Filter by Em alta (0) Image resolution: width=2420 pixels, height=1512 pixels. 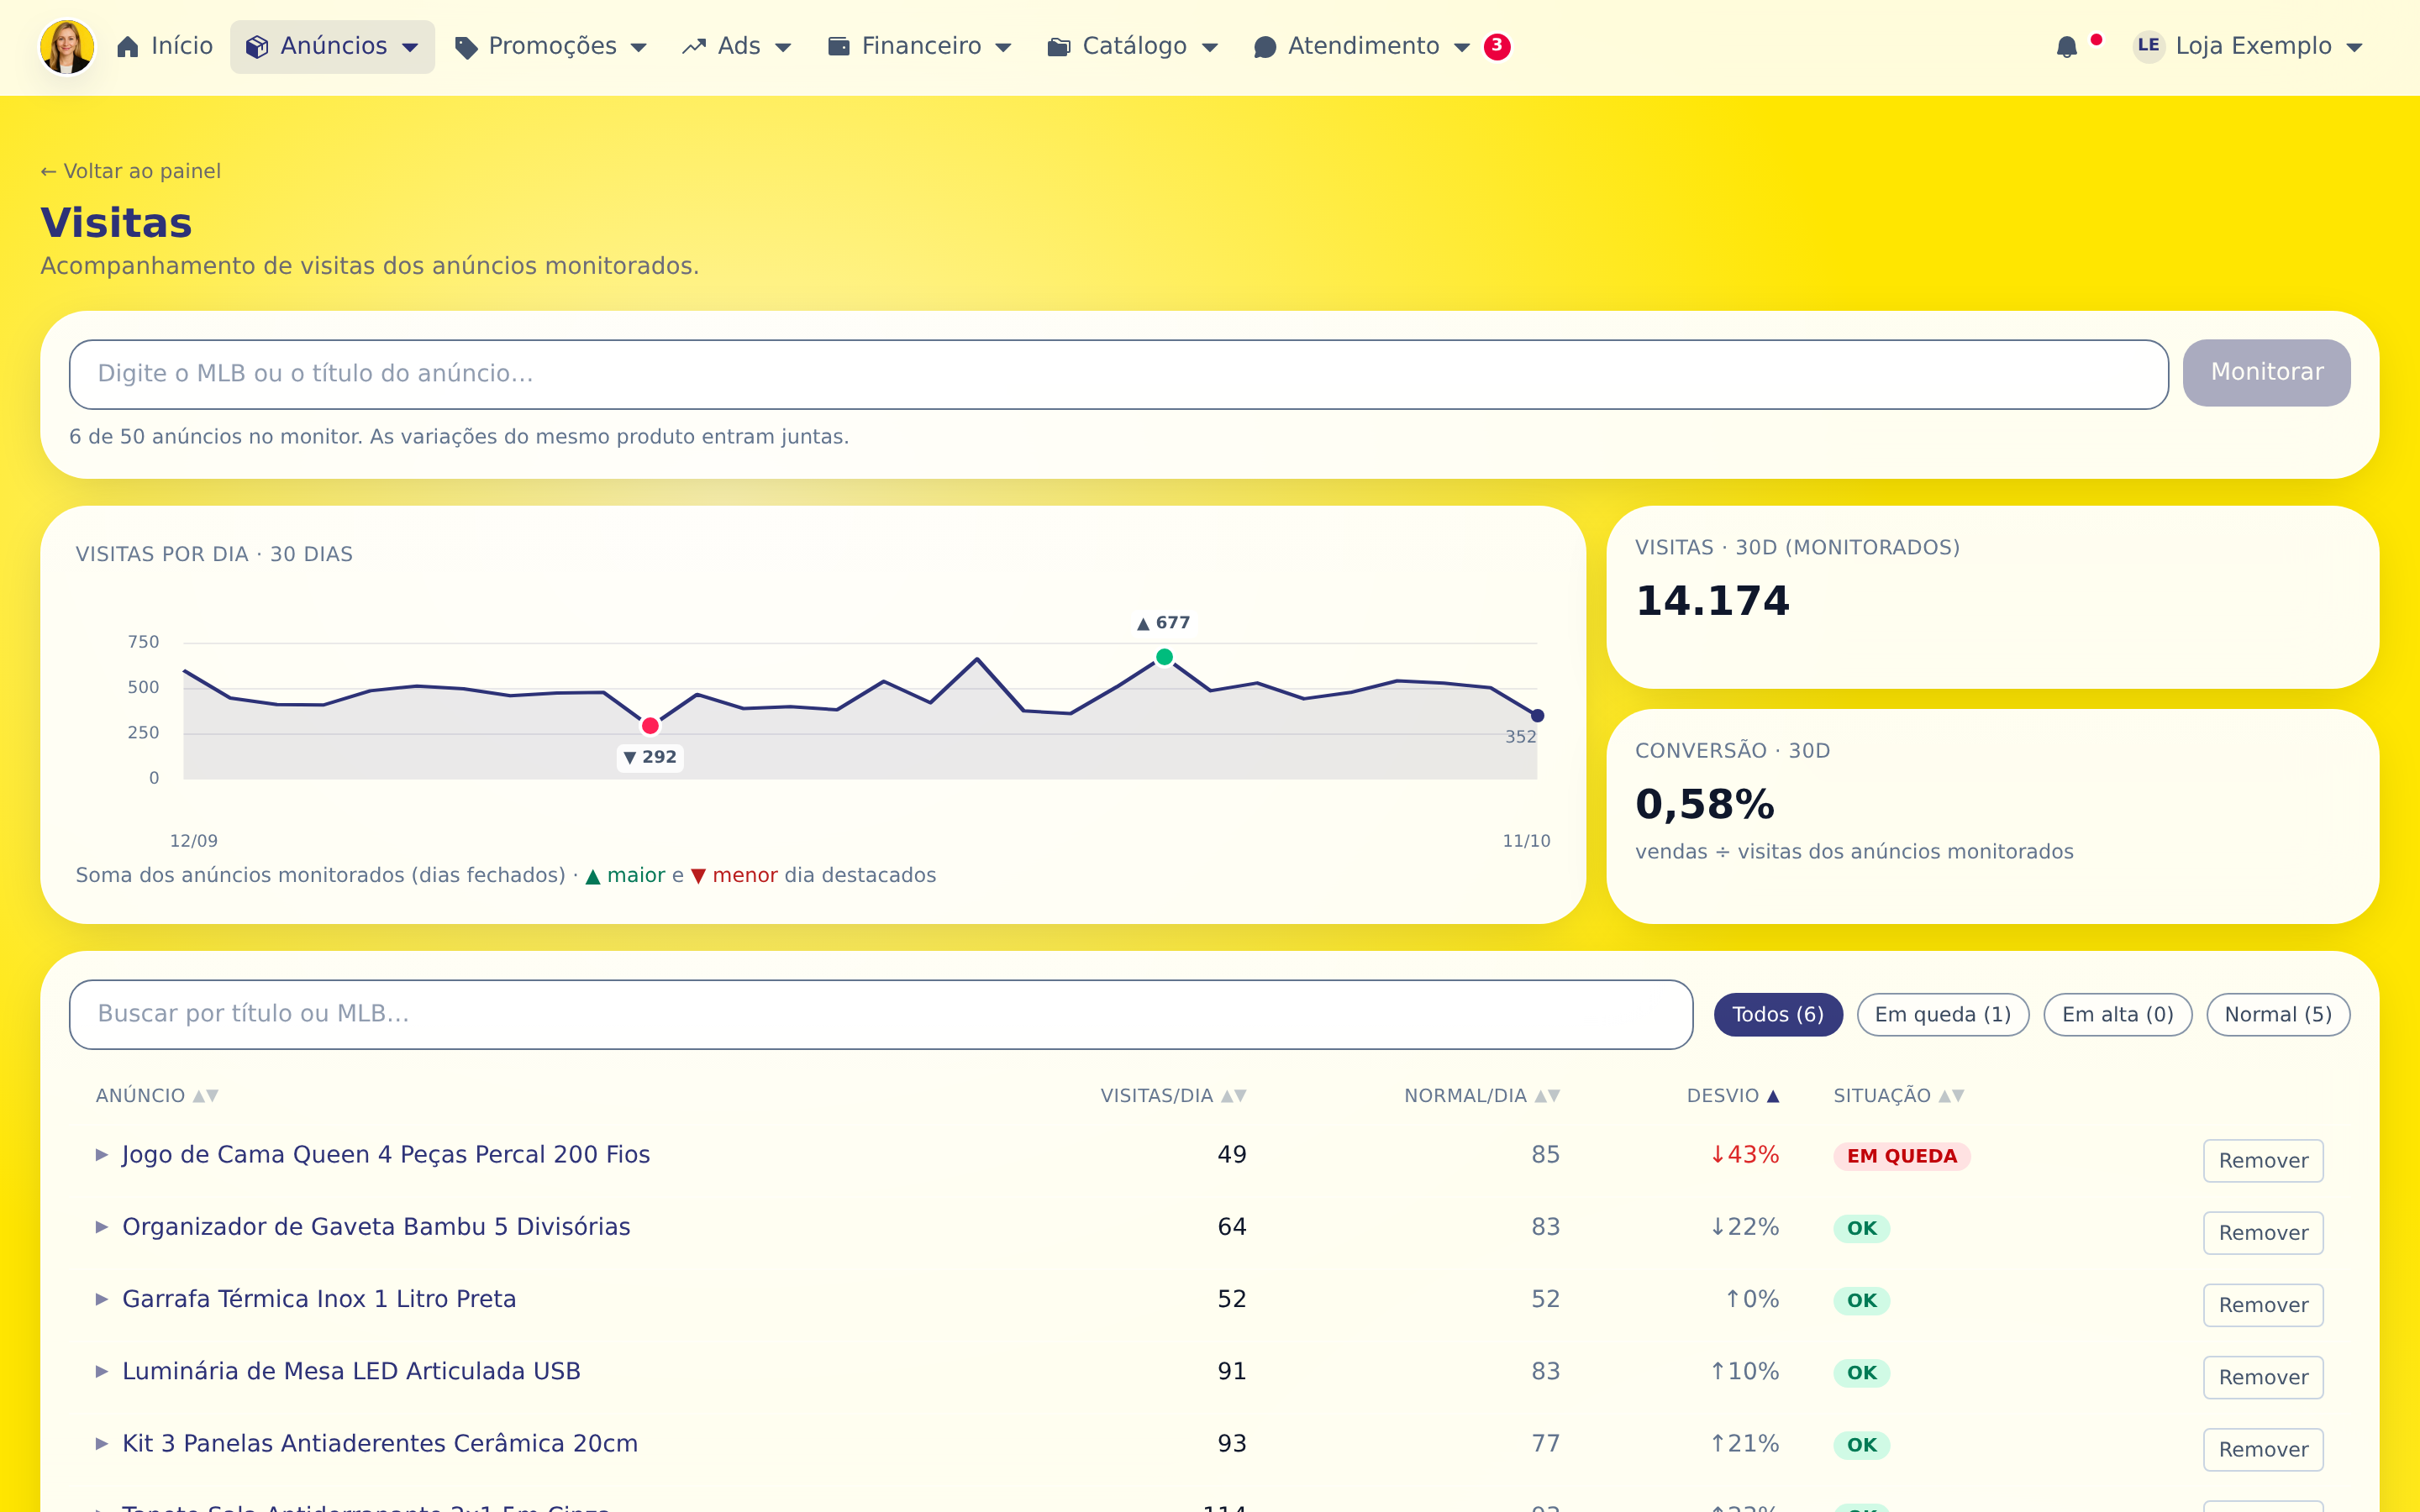2117,1015
